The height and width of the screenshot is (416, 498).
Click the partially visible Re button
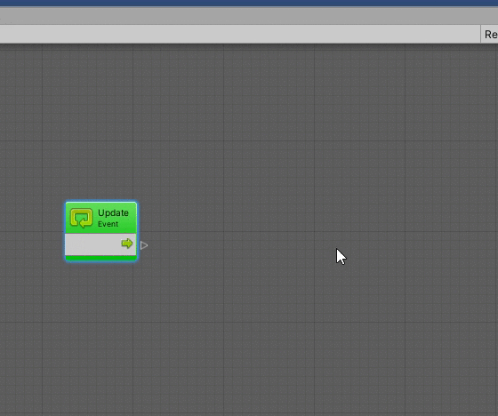489,34
